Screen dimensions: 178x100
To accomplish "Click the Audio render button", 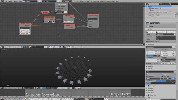I will [x=170, y=32].
